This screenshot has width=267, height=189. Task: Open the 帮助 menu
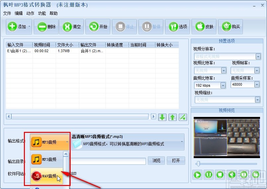53,13
